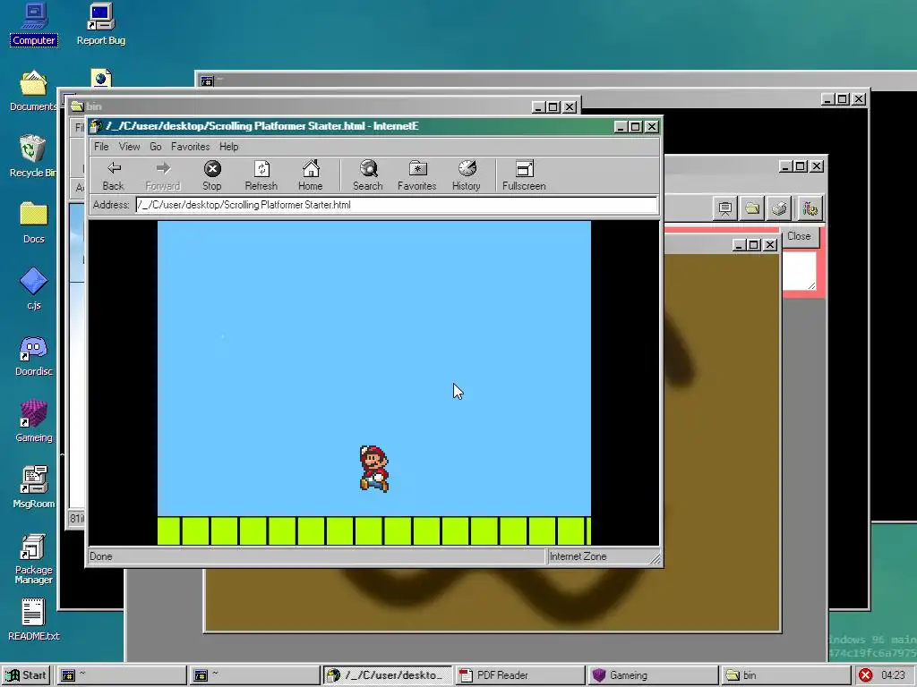This screenshot has width=917, height=687.
Task: Open the Start menu
Action: pyautogui.click(x=26, y=675)
